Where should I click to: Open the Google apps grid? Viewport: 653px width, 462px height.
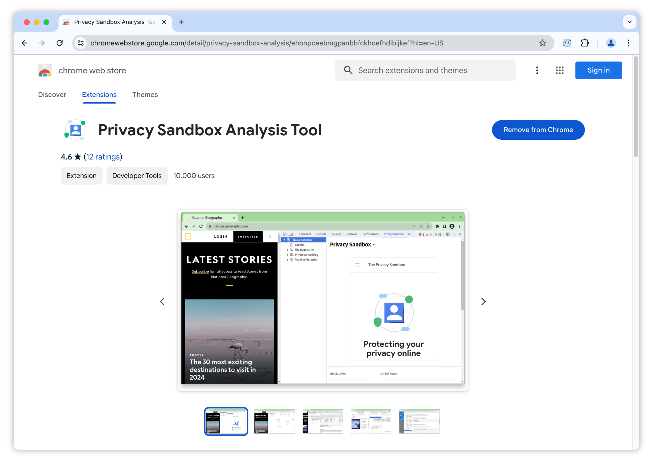click(559, 70)
